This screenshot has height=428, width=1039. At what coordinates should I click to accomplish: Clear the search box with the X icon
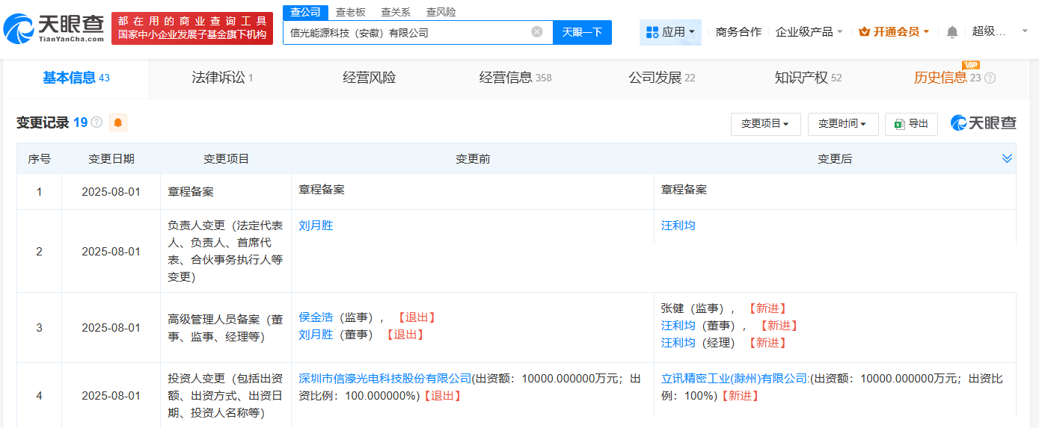tap(536, 32)
